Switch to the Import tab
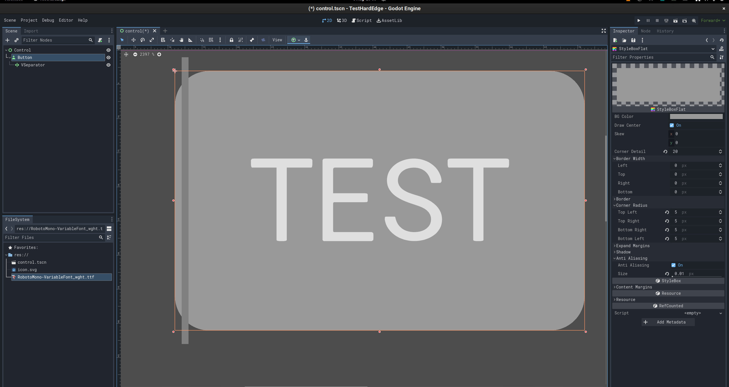This screenshot has height=387, width=729. pos(31,31)
